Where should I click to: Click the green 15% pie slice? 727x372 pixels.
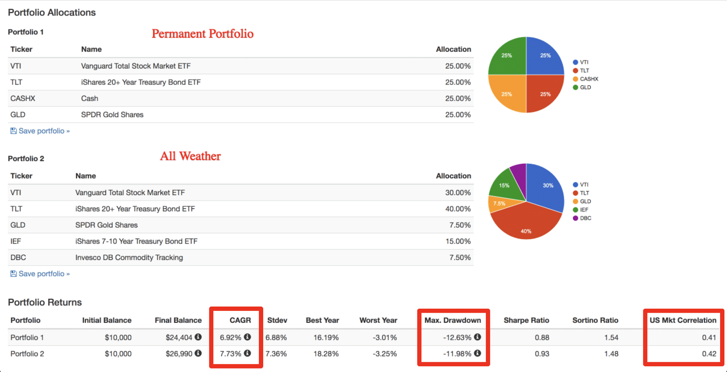point(507,186)
